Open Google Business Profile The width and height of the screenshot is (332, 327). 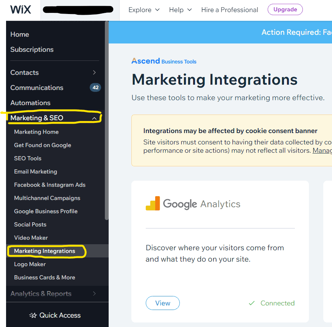pyautogui.click(x=46, y=211)
